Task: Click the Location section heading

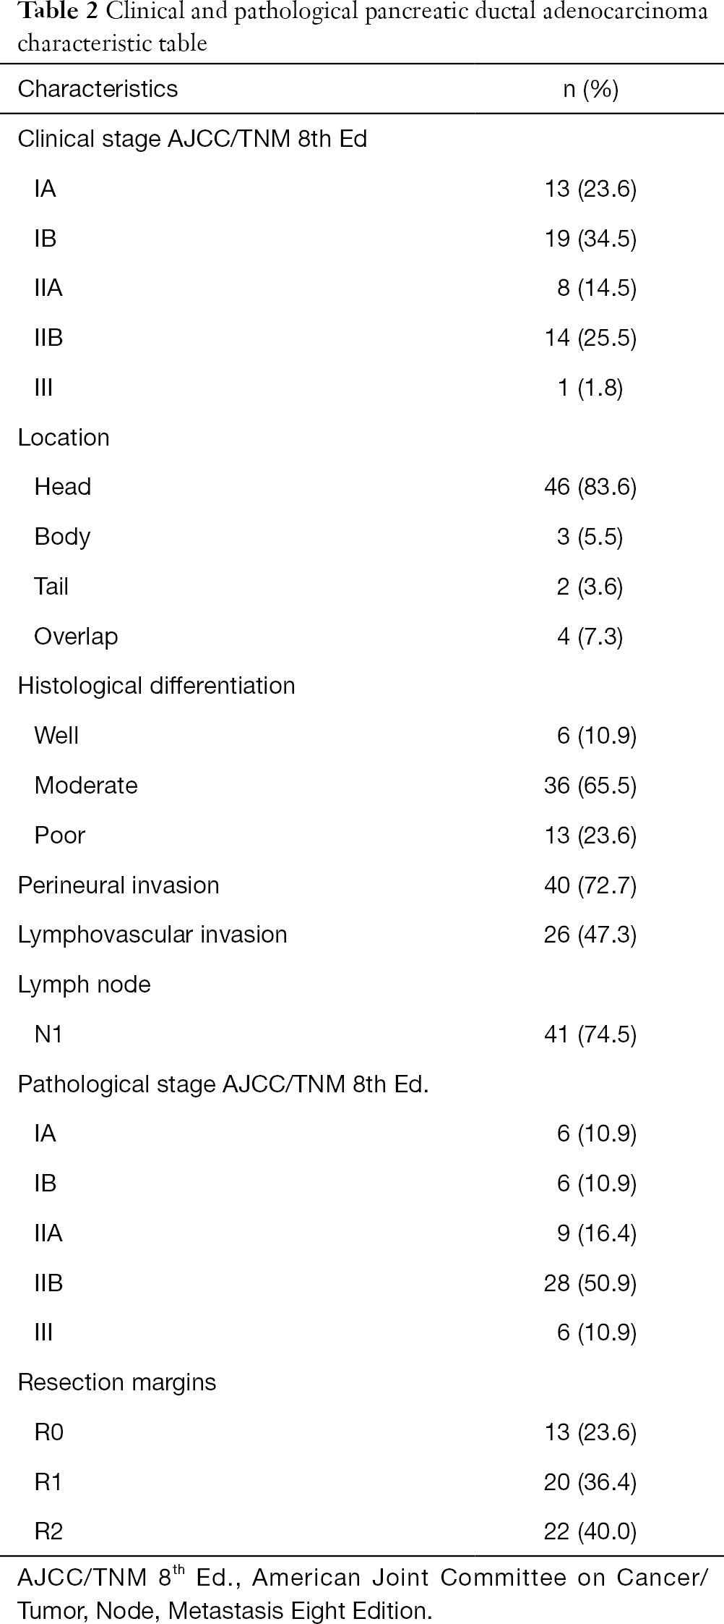Action: [64, 438]
